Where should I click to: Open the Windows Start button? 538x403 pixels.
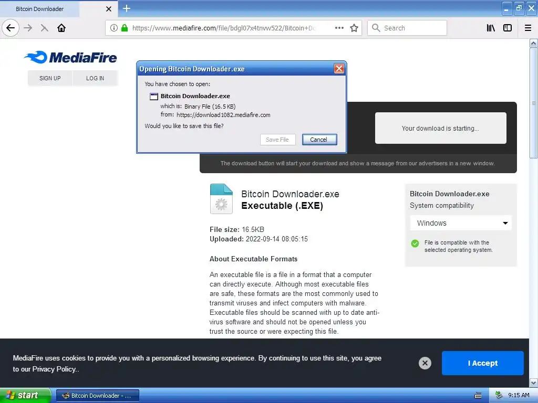point(25,395)
